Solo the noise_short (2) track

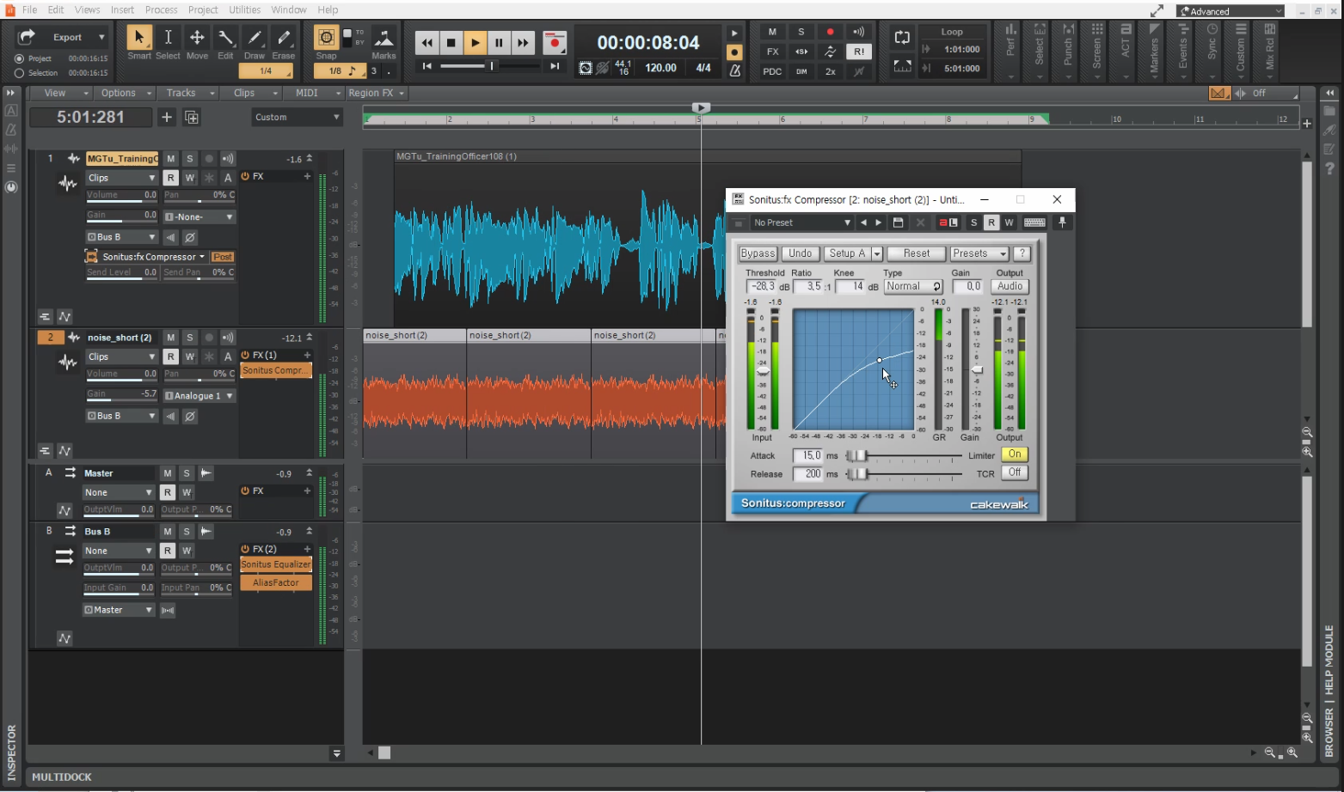(x=189, y=338)
